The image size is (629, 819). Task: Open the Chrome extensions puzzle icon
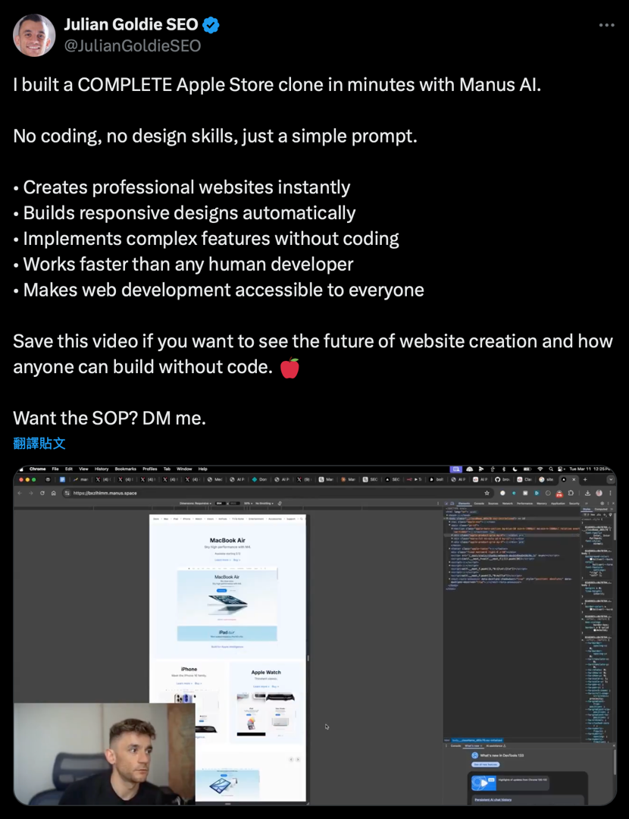[571, 493]
